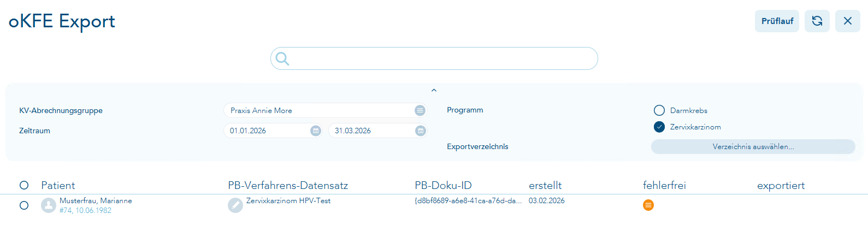Viewport: 868px width, 225px height.
Task: Collapse the filter panel with chevron
Action: 434,90
